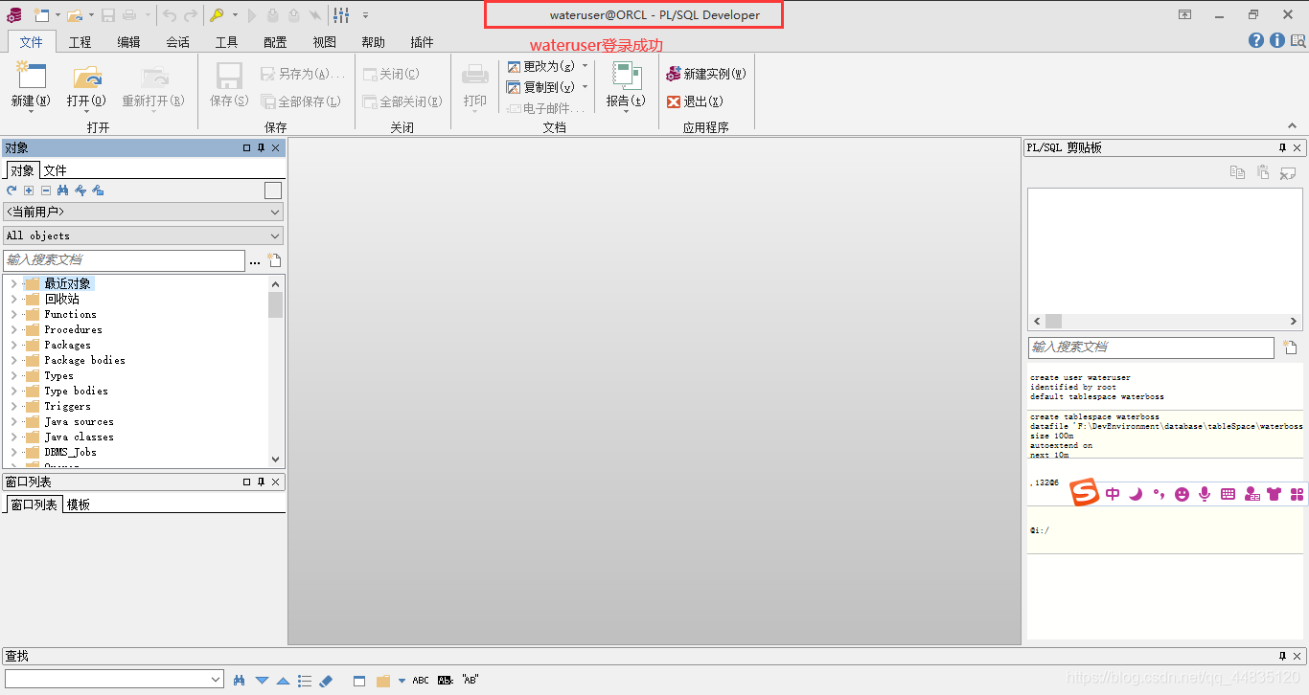Click binoculars Find icon in object browser
Viewport: 1309px width, 695px height.
pos(62,191)
